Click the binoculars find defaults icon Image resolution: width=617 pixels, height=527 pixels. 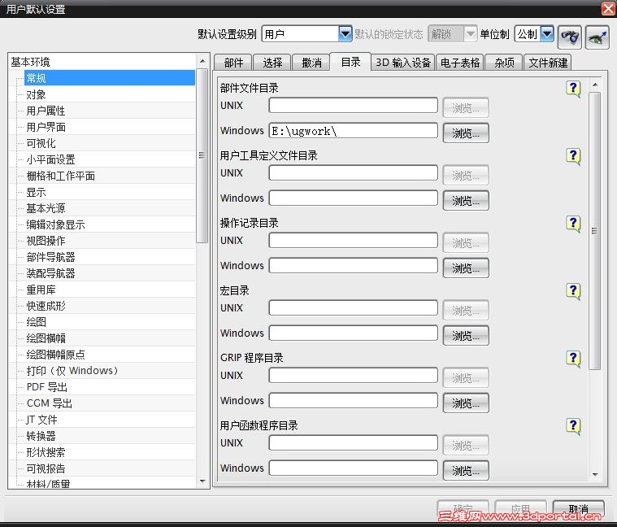(x=569, y=37)
